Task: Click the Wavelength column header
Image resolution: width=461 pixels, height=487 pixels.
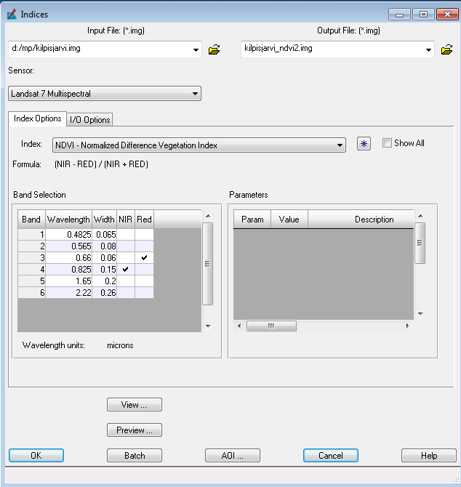Action: pos(68,220)
